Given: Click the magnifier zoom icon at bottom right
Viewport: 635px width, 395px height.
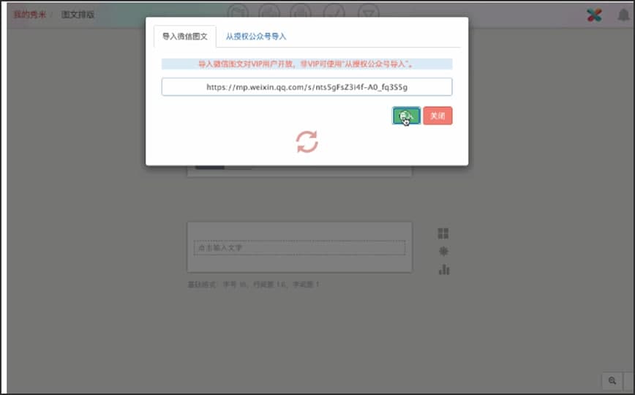Looking at the screenshot, I should click(611, 380).
